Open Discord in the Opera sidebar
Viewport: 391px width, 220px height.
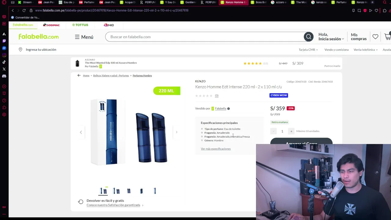tap(4, 76)
